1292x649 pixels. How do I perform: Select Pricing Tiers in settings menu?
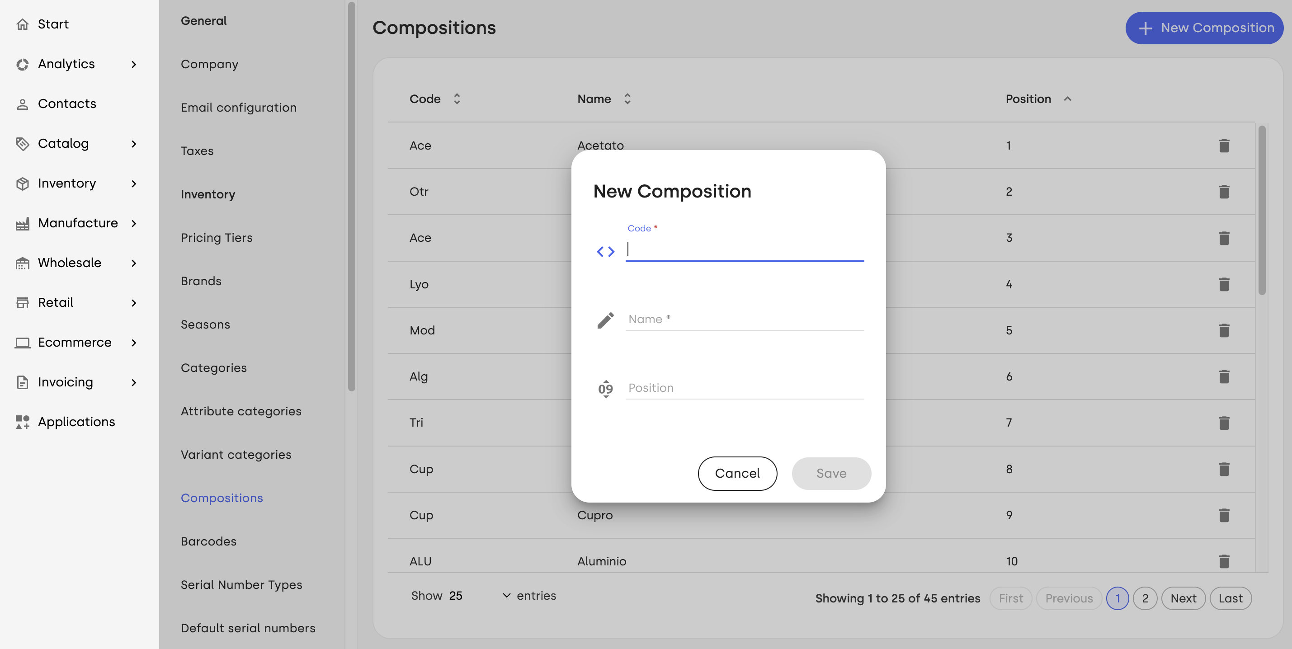tap(216, 238)
